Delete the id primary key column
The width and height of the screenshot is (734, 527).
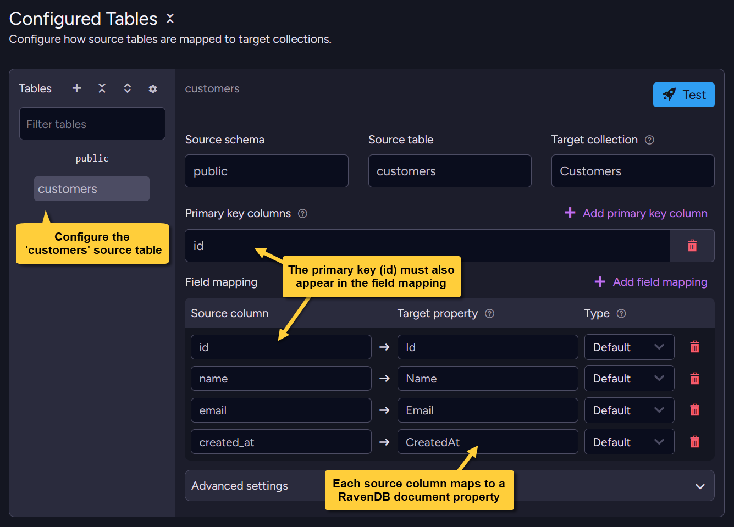pyautogui.click(x=692, y=246)
